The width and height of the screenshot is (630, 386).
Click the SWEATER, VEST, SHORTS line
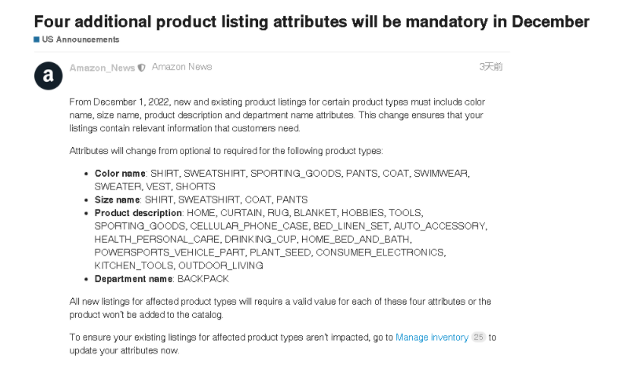[155, 186]
